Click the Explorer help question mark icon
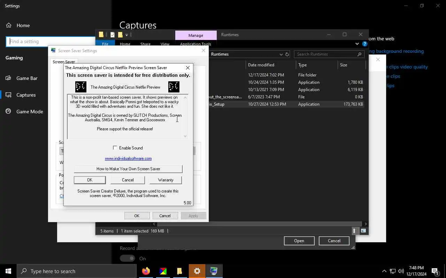Viewport: 446px width, 278px height. (364, 44)
